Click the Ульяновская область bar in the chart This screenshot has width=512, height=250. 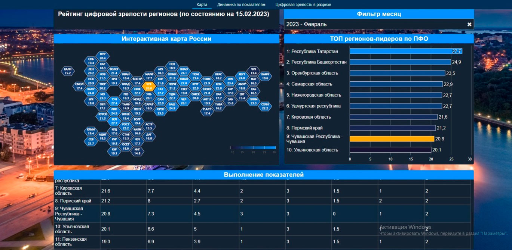tap(390, 150)
